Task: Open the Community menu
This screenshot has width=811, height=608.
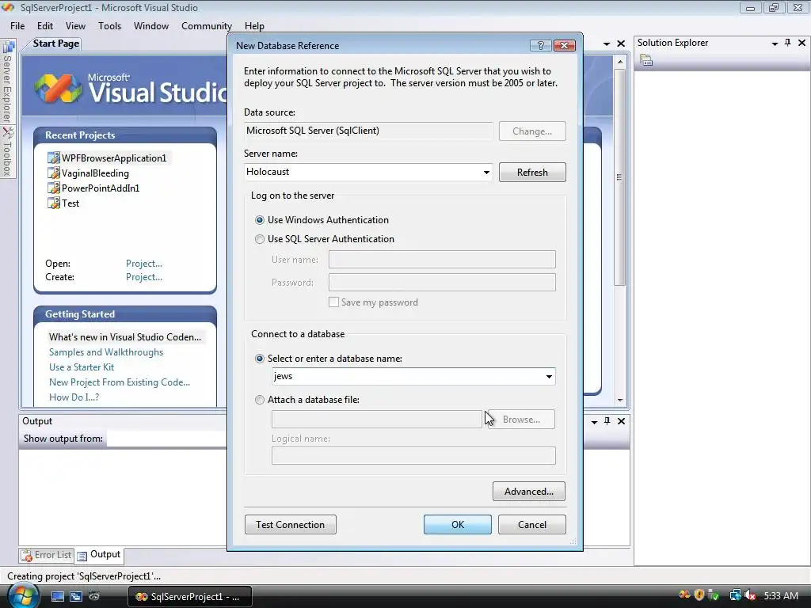Action: [x=207, y=26]
